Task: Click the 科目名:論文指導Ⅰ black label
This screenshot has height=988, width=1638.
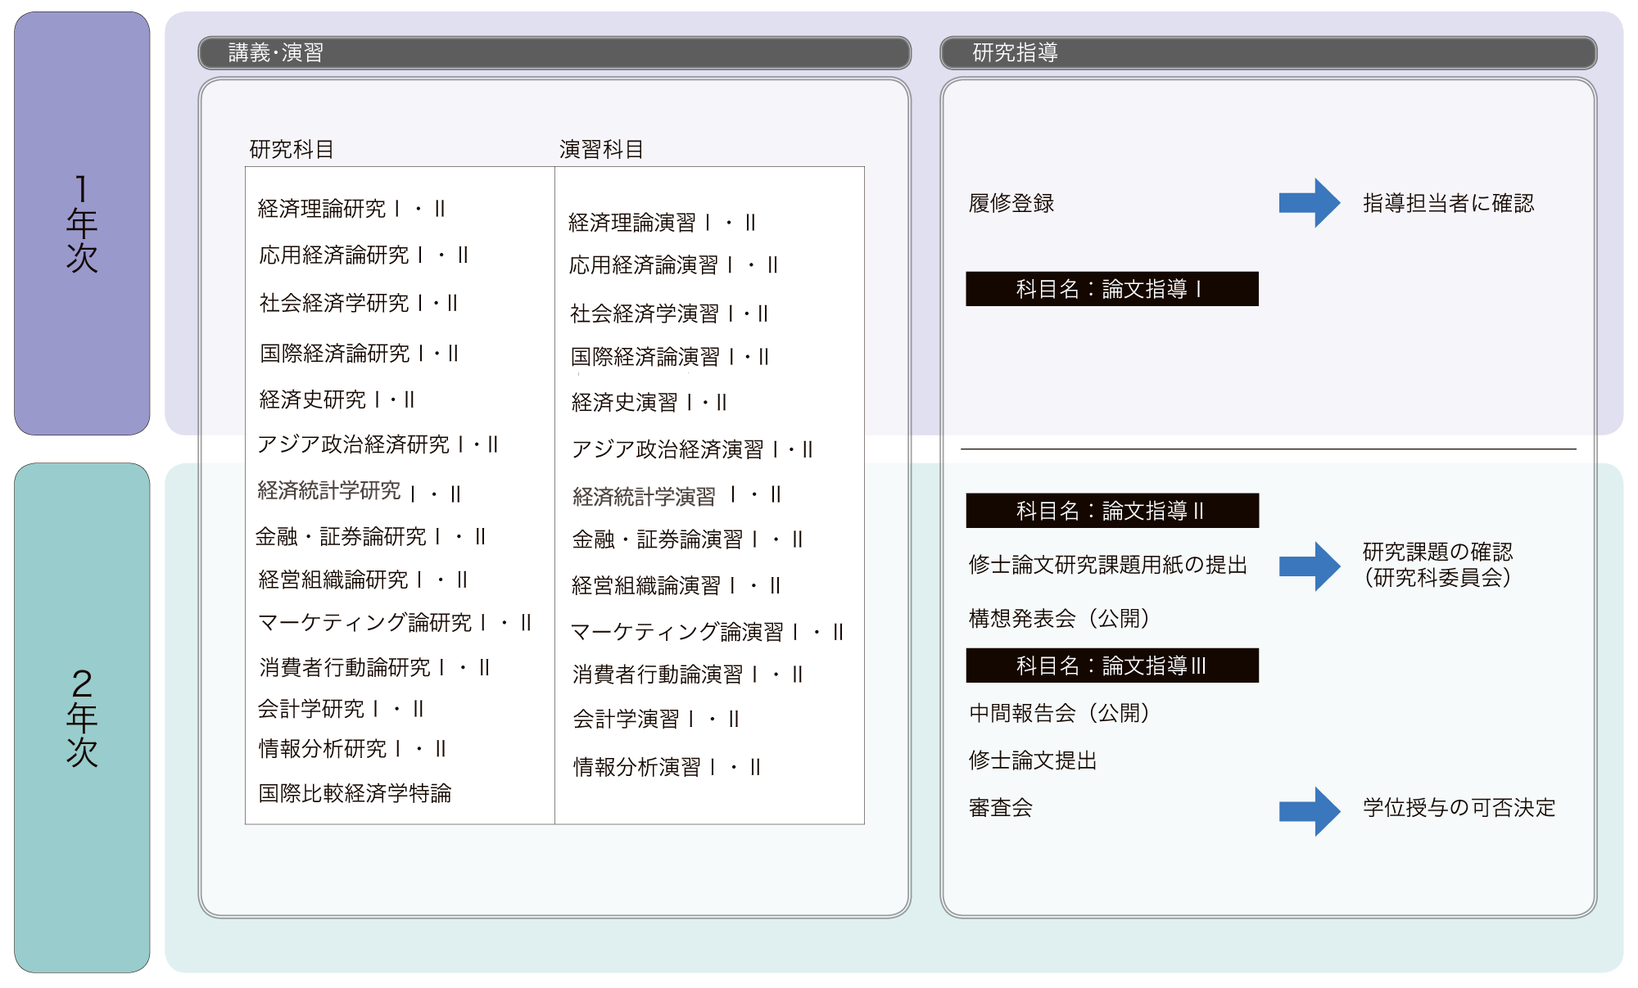Action: tap(1111, 289)
